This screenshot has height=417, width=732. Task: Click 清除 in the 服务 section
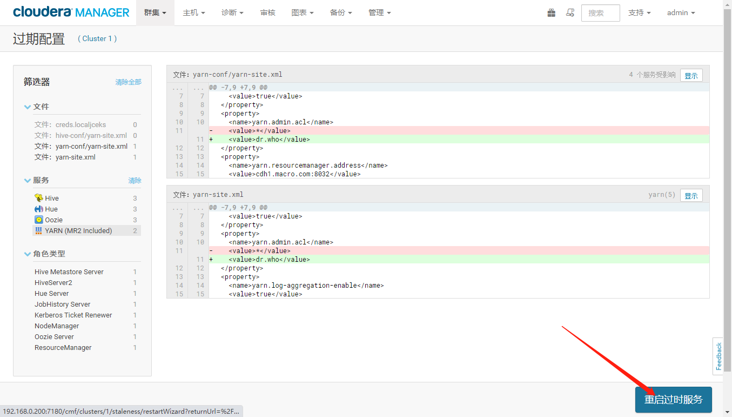pyautogui.click(x=135, y=181)
